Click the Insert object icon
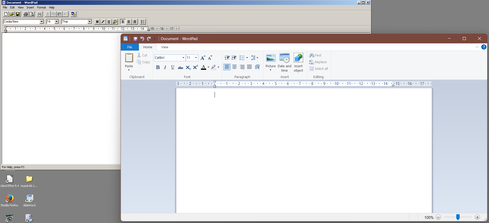 pyautogui.click(x=298, y=58)
